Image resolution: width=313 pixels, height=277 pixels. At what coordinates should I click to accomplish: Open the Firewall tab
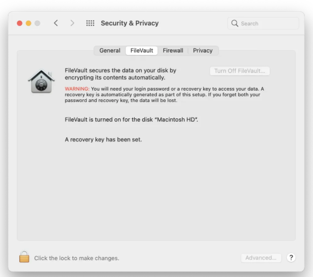tap(173, 51)
